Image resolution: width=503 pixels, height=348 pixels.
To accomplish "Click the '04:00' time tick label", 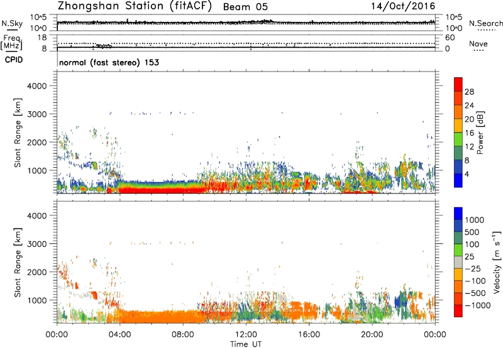I will (119, 335).
